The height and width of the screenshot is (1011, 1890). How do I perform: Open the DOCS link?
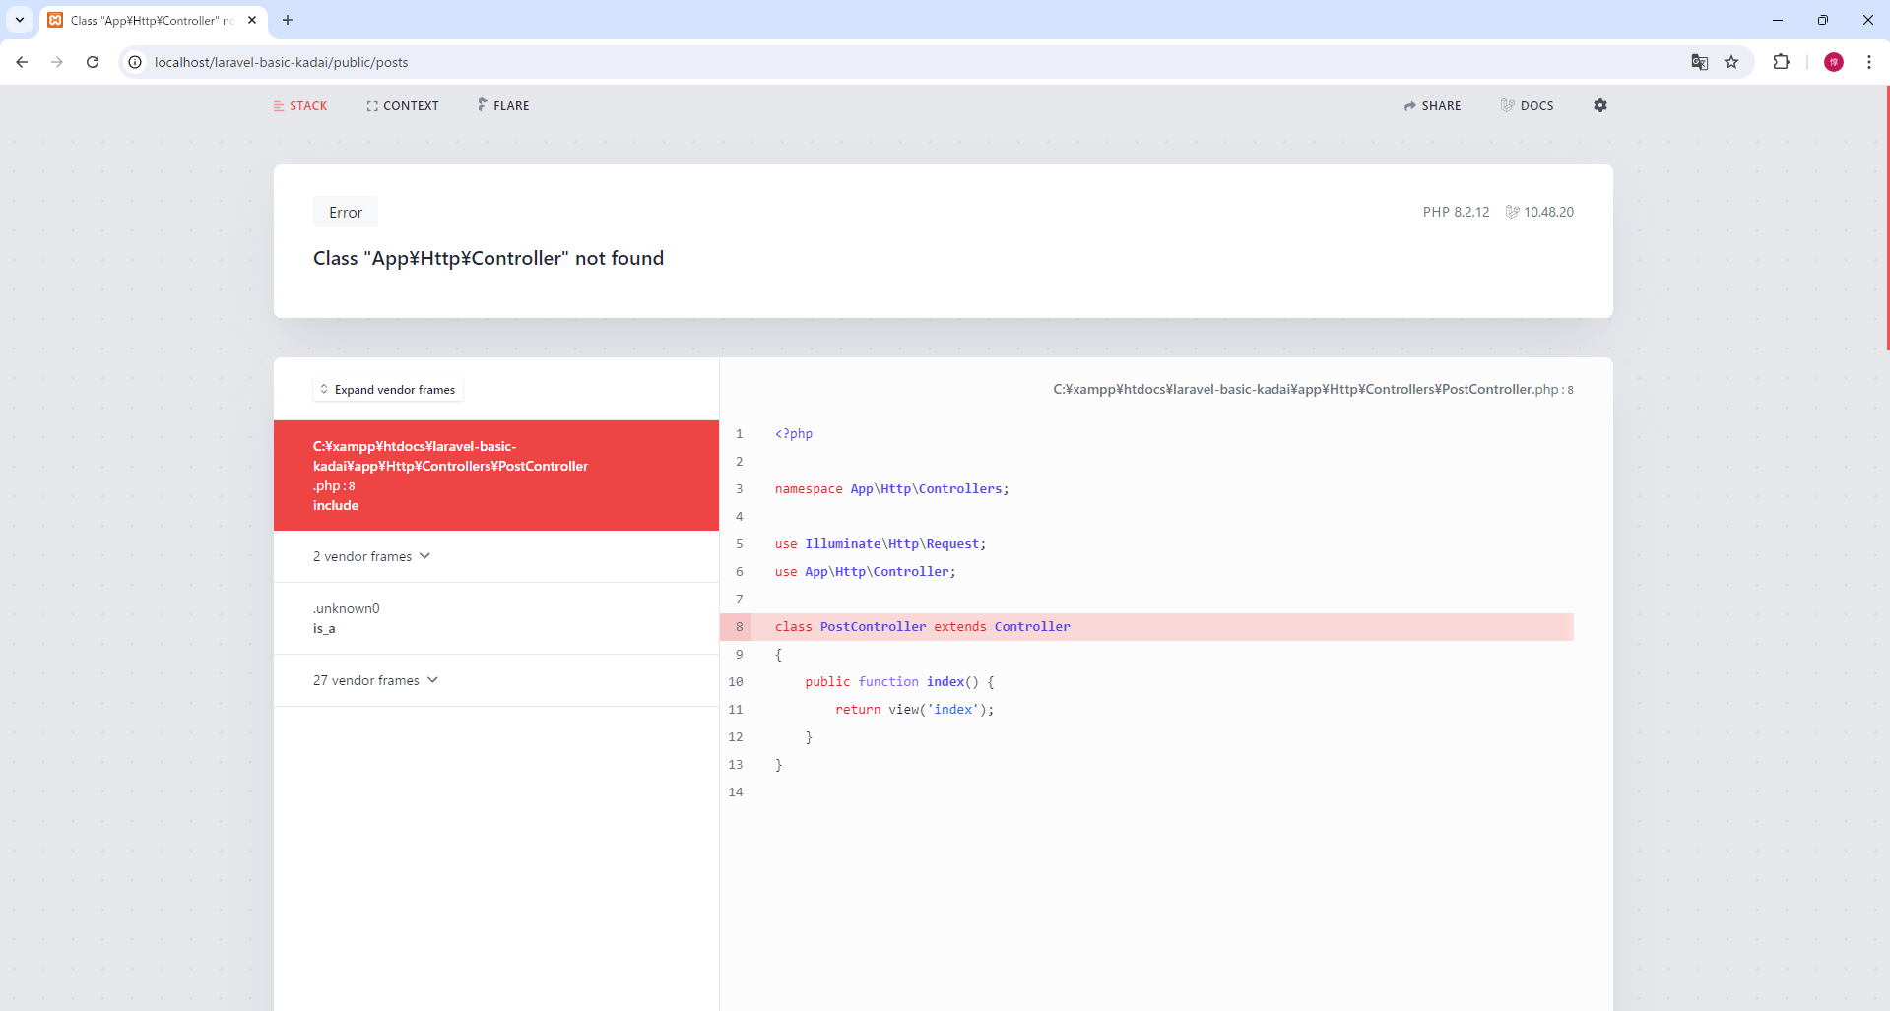[x=1527, y=106]
